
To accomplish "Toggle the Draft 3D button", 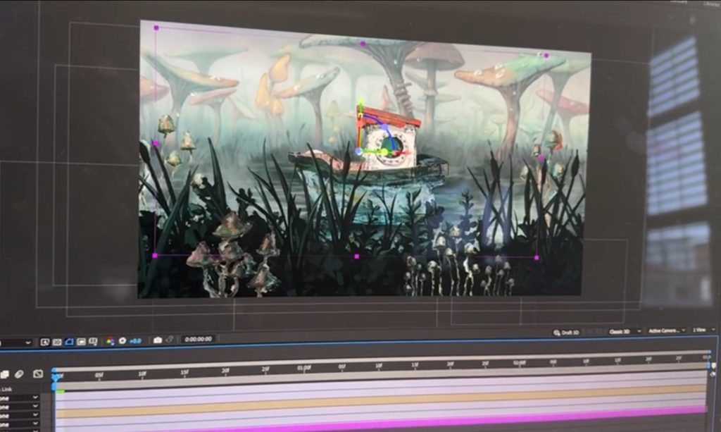I will [x=567, y=332].
